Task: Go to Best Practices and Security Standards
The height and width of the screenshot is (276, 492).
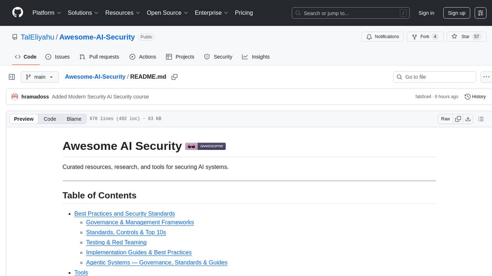Action: [x=124, y=214]
